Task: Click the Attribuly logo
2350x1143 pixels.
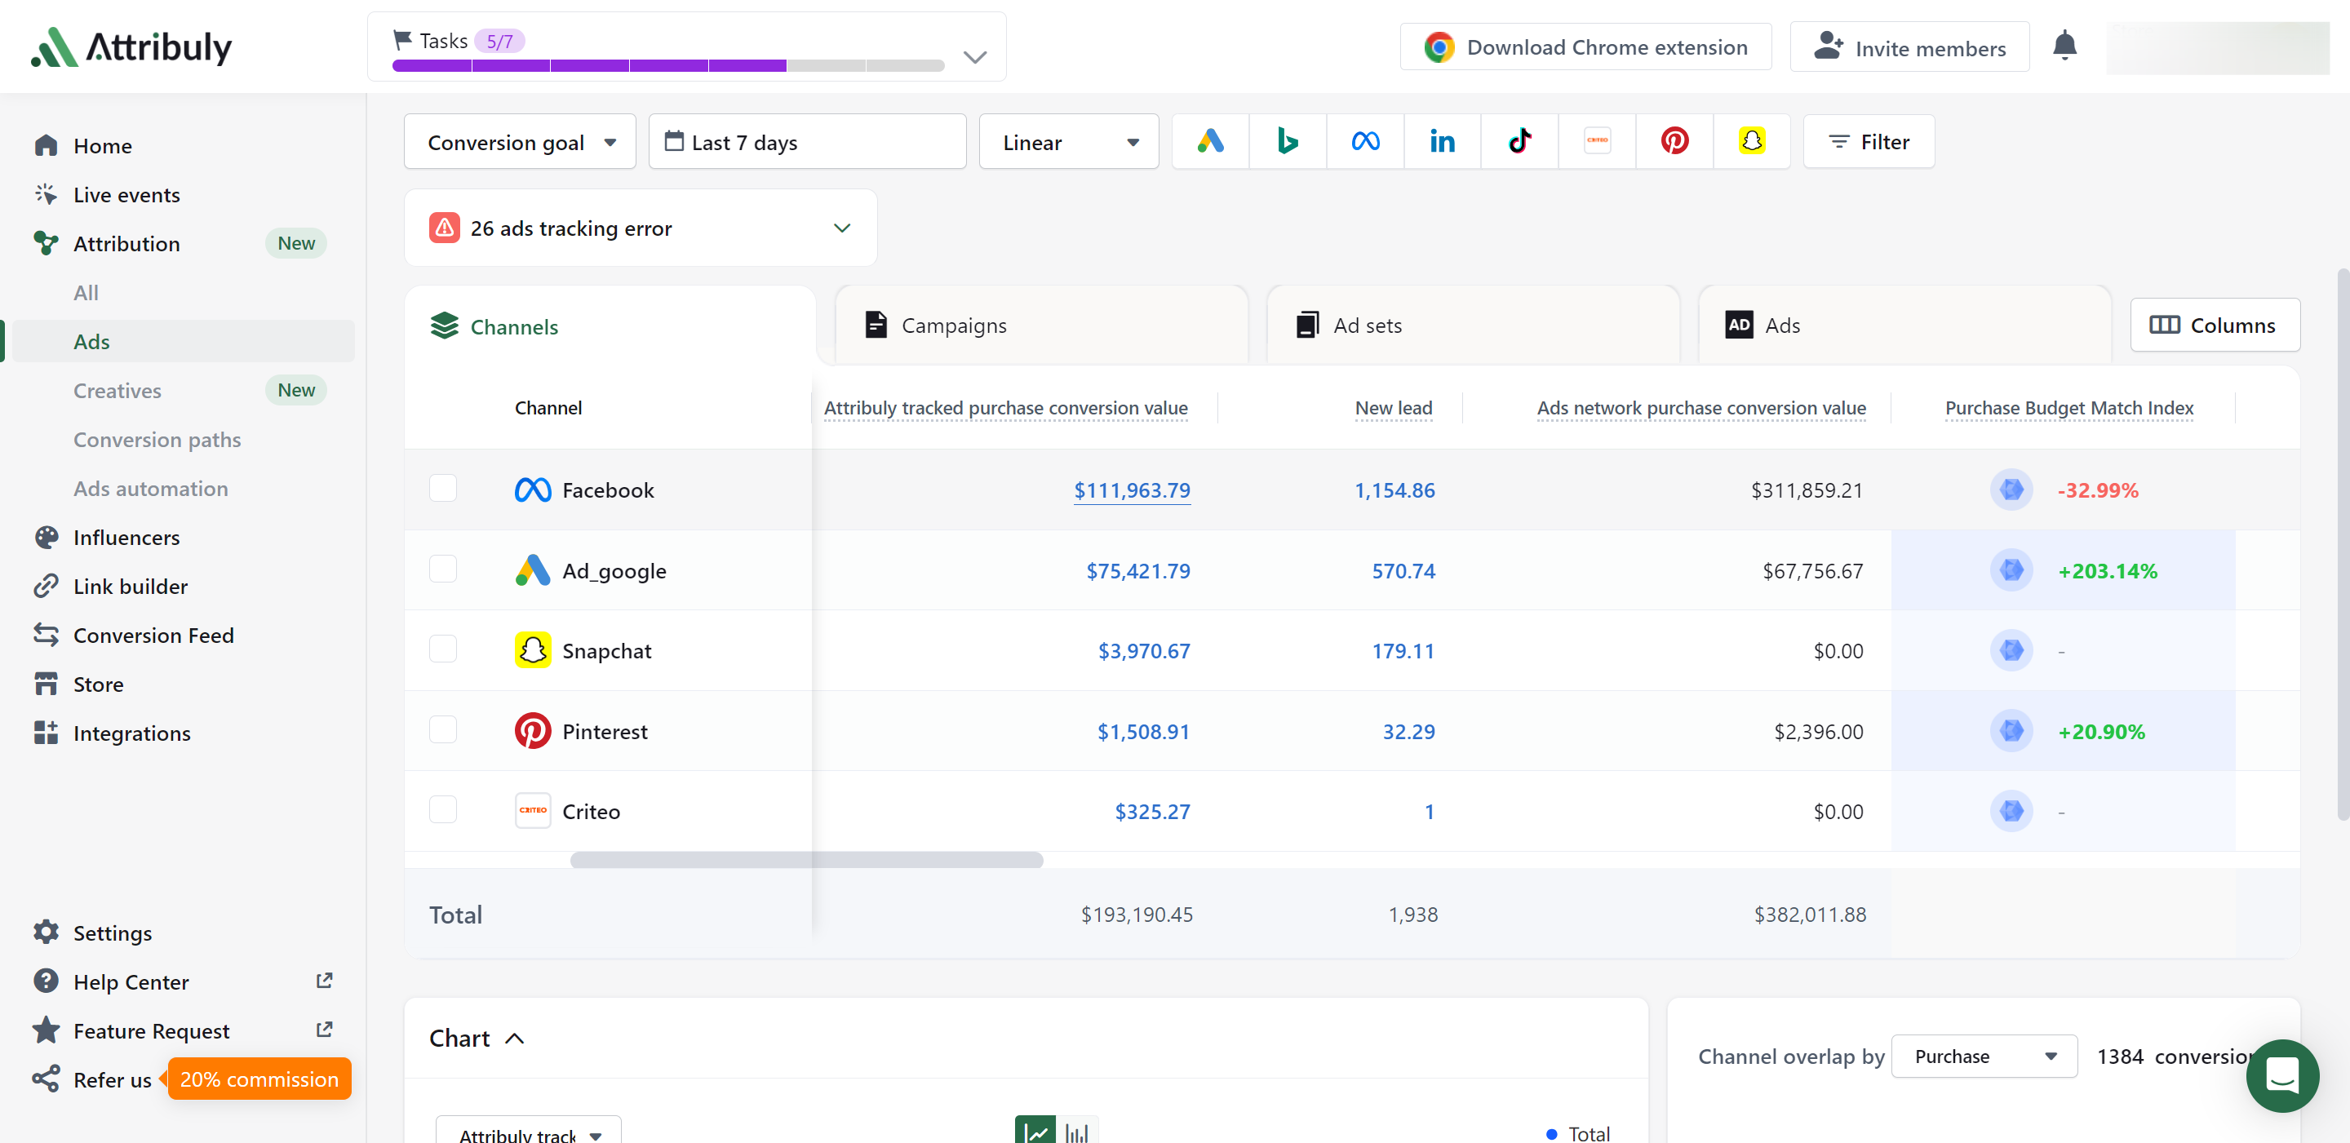Action: pos(131,47)
